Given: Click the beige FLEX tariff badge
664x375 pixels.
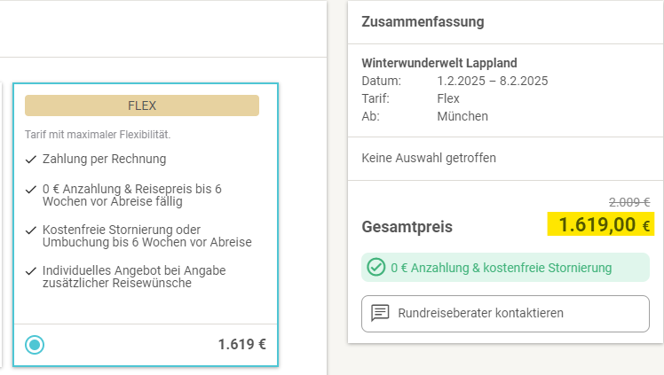Looking at the screenshot, I should 142,105.
